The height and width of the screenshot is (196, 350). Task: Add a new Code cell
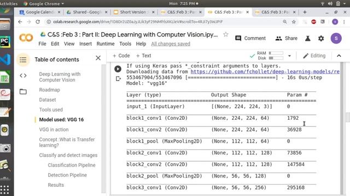point(121,56)
